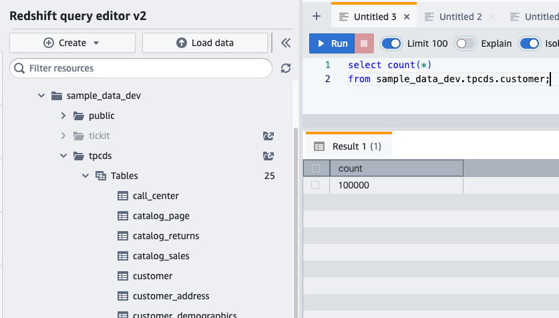Image resolution: width=559 pixels, height=318 pixels.
Task: Collapse the sample_data_dev tree node
Action: coord(41,96)
